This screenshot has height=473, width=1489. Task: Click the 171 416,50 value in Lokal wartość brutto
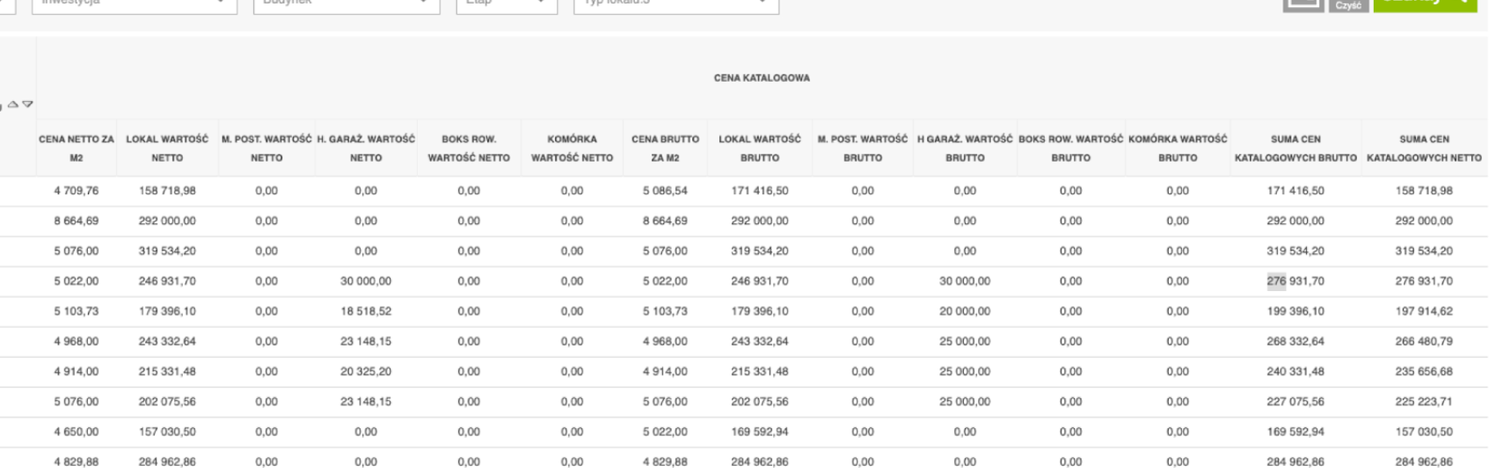click(760, 191)
